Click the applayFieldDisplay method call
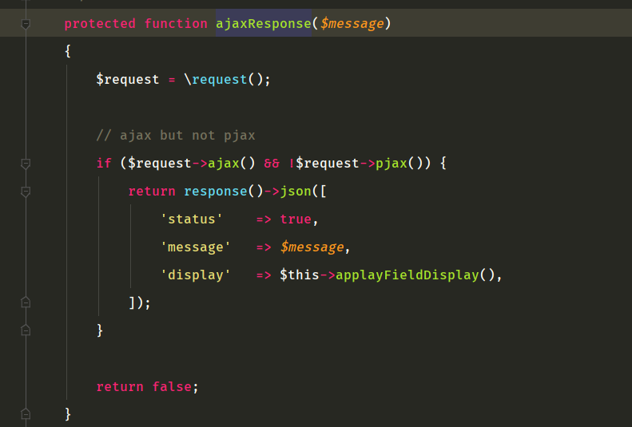Screen dimensions: 632x427 (407, 275)
